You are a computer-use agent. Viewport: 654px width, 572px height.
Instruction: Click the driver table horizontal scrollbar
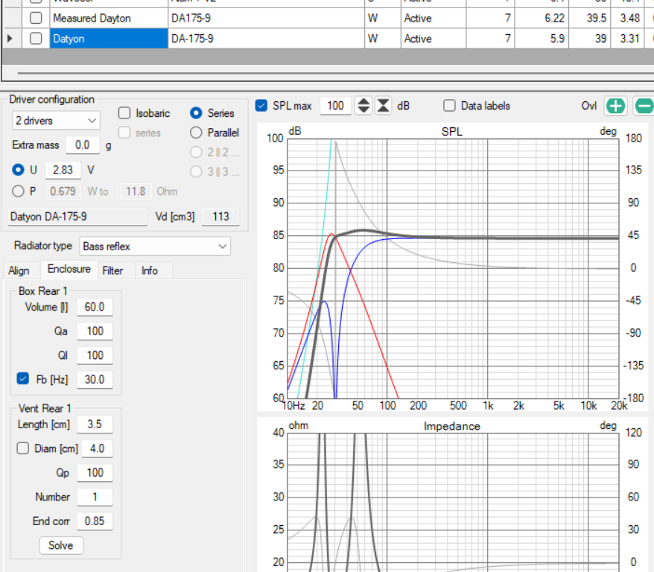click(x=335, y=73)
